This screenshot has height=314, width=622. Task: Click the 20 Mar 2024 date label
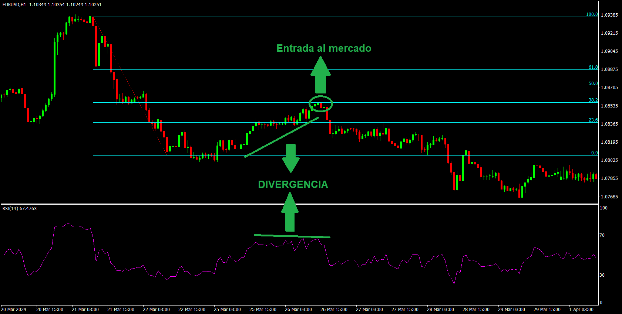click(14, 310)
